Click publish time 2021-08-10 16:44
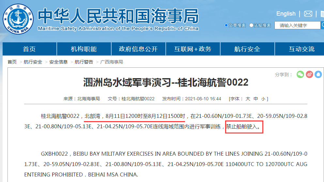The width and height of the screenshot is (324, 182). point(203,99)
